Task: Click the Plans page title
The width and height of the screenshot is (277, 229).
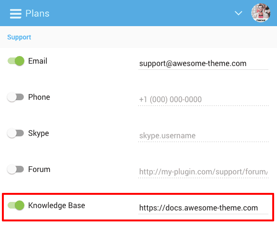Action: (x=38, y=14)
